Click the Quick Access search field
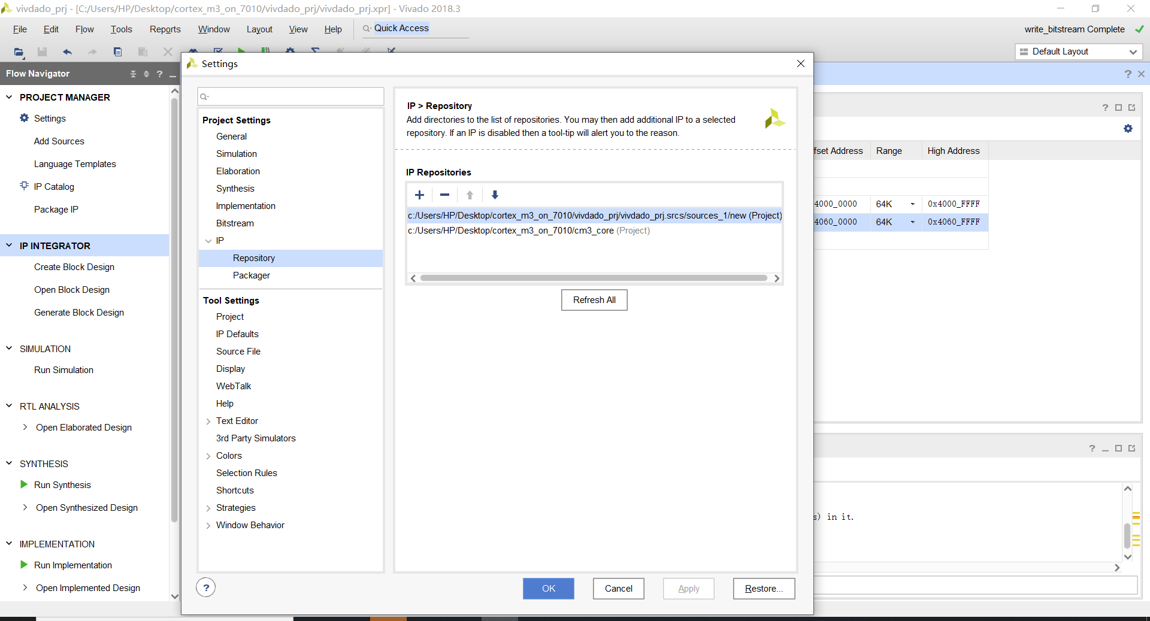The height and width of the screenshot is (621, 1150). pos(415,29)
